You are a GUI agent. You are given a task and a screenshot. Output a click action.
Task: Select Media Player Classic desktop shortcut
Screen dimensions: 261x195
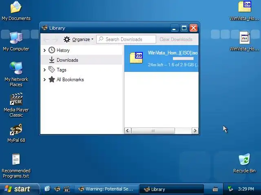coord(16,105)
